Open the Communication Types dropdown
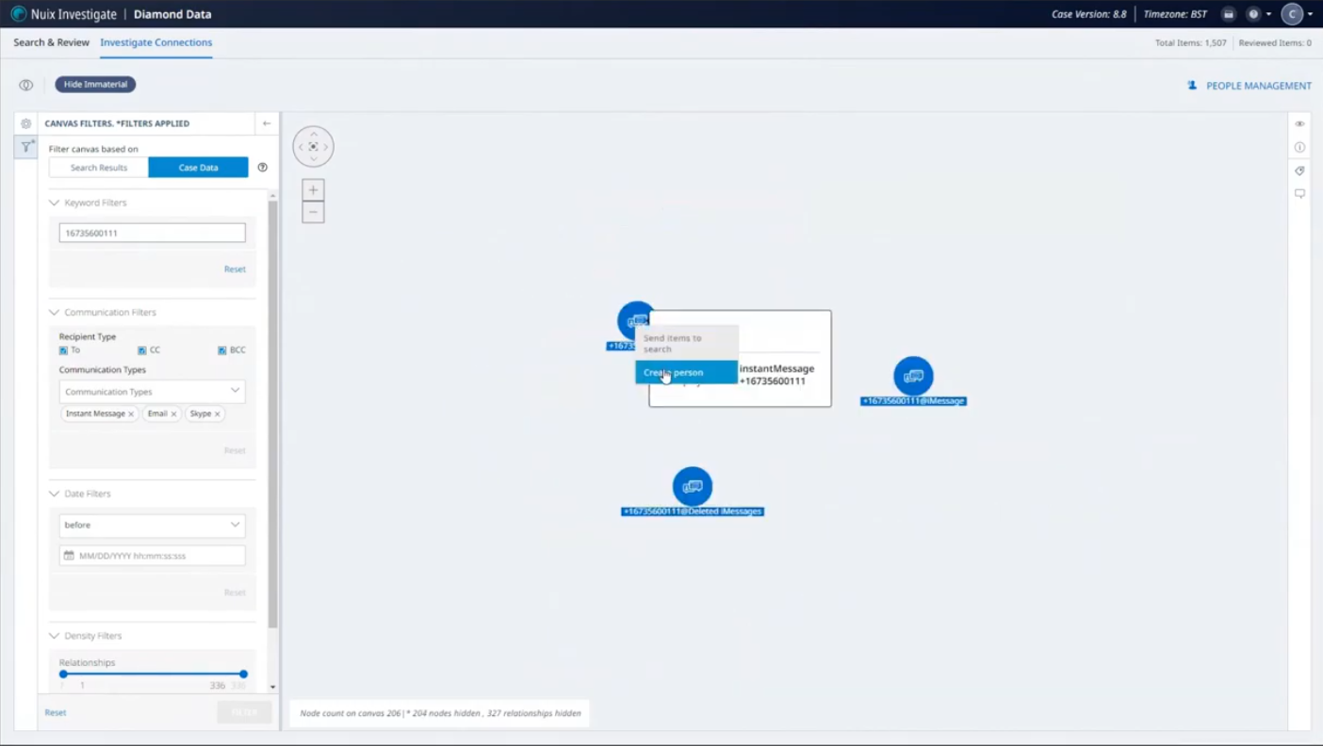This screenshot has height=746, width=1323. click(152, 391)
